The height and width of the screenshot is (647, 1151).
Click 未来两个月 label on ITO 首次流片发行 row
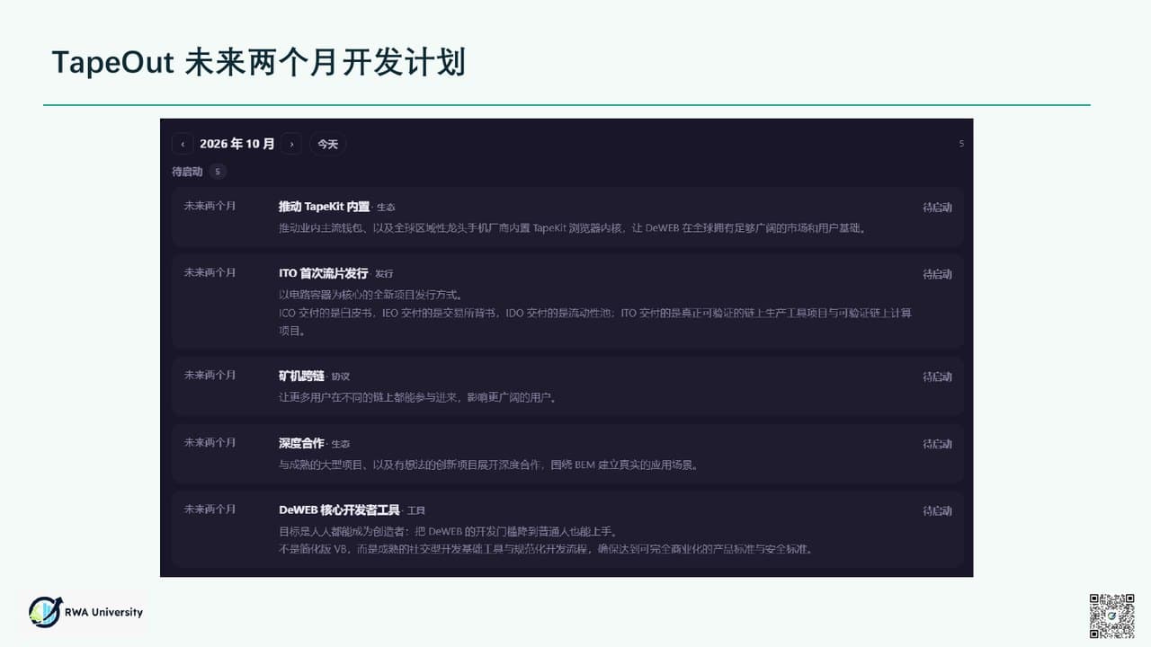[210, 272]
